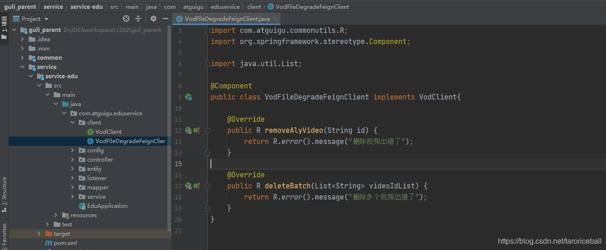The height and width of the screenshot is (250, 606).
Task: Click atguigu in the breadcrumb bar
Action: click(194, 7)
